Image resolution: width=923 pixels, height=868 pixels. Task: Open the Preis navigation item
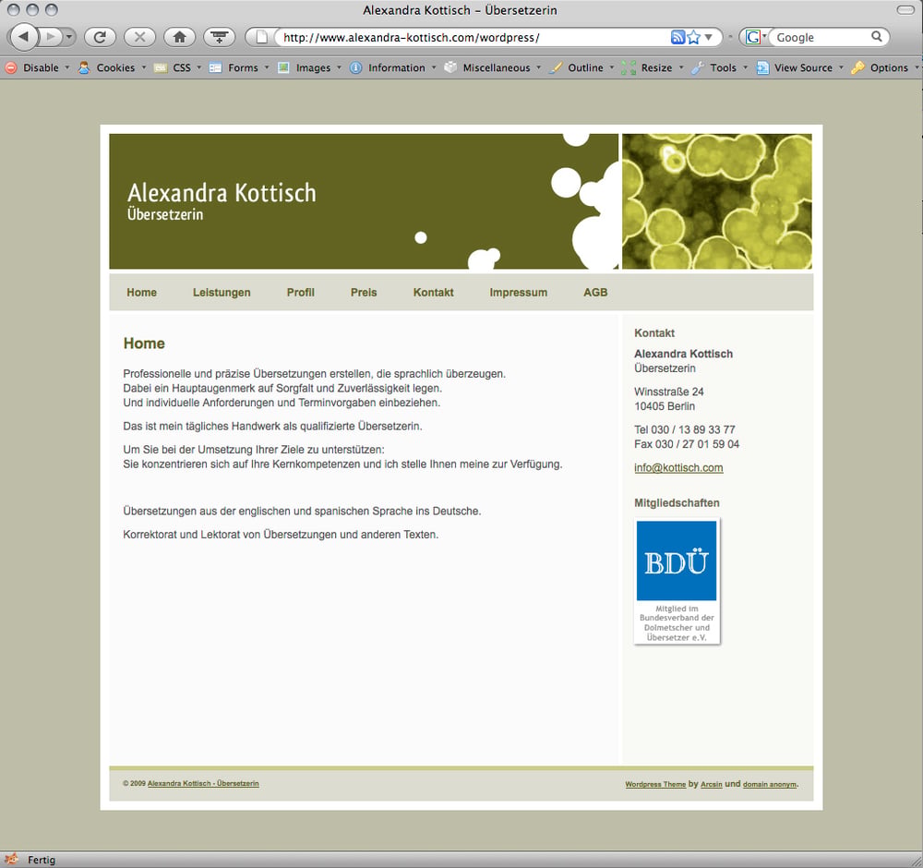pyautogui.click(x=364, y=292)
